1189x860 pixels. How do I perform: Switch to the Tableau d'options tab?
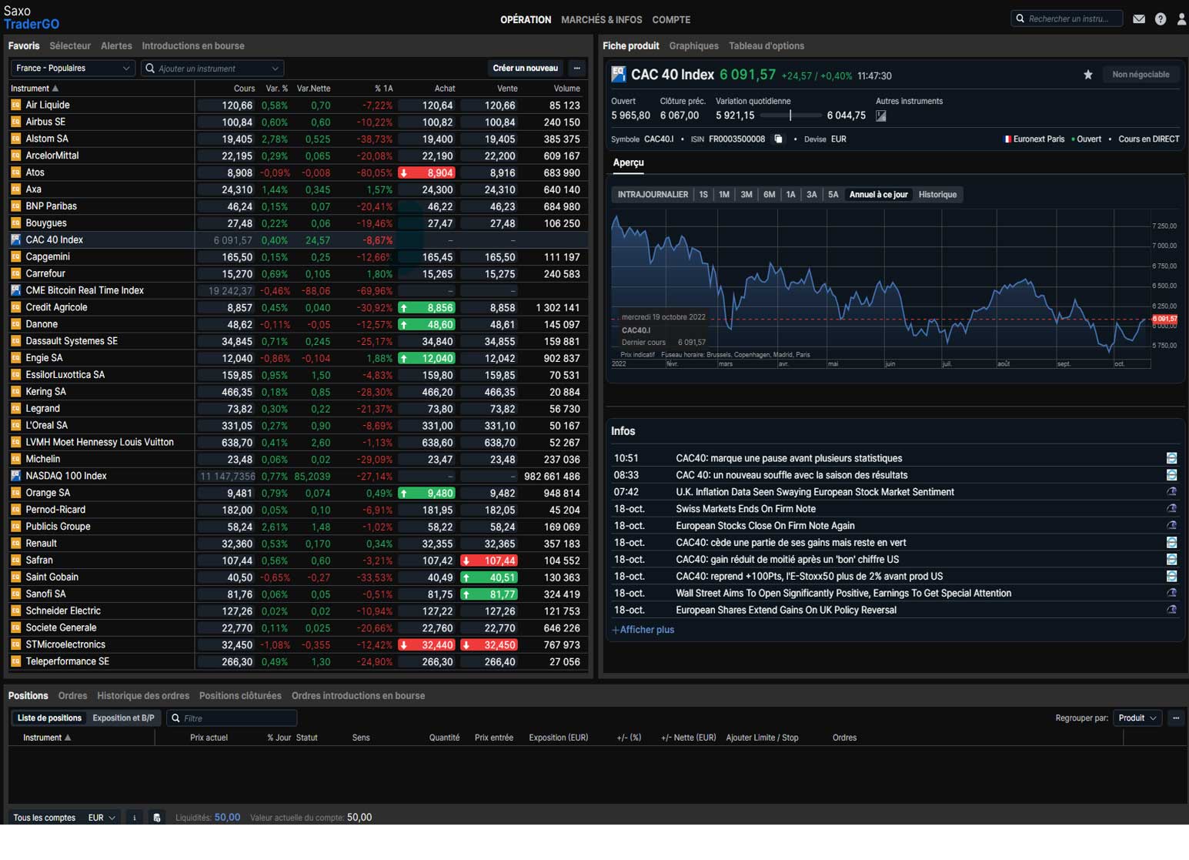[767, 46]
